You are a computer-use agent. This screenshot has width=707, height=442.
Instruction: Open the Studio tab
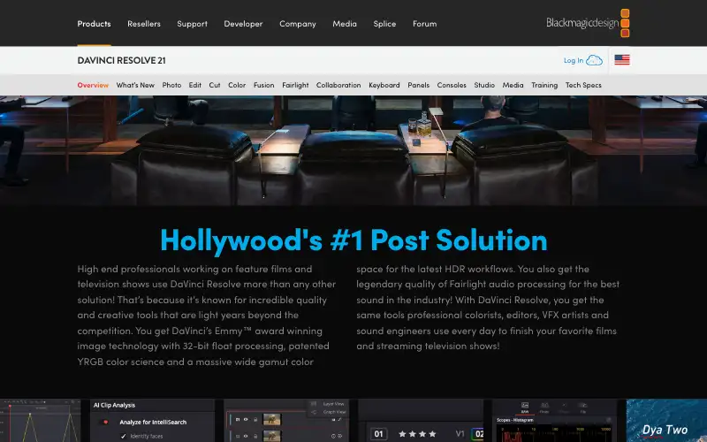coord(484,85)
